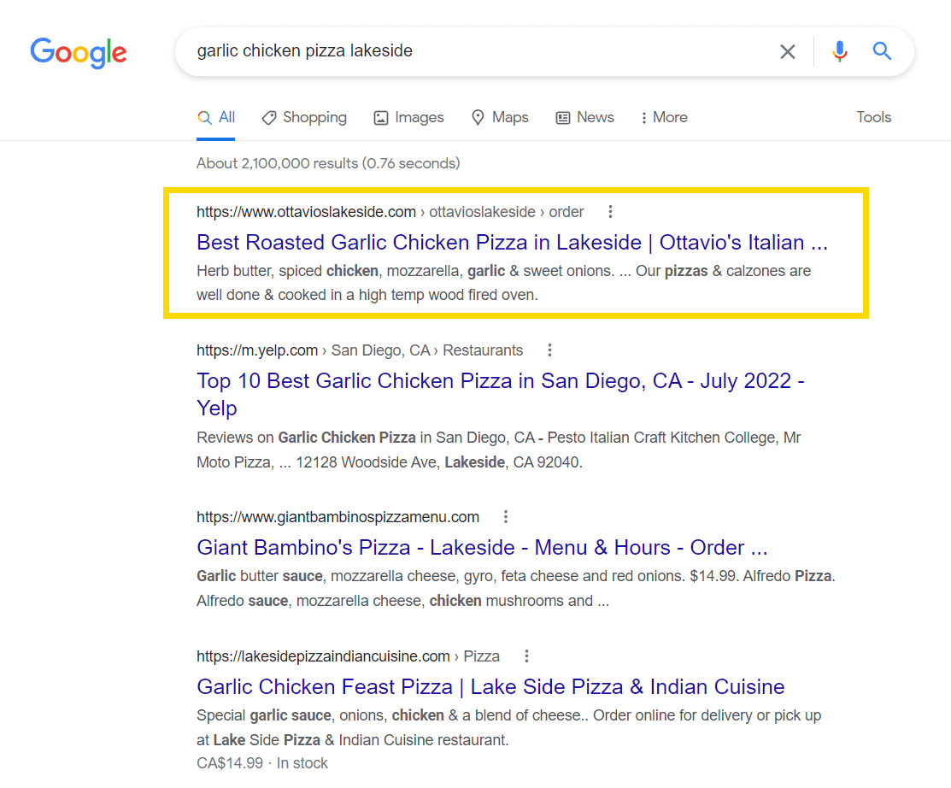Click the https://www.giantbambinospizzamenu.com URL text
The image size is (951, 788).
338,517
